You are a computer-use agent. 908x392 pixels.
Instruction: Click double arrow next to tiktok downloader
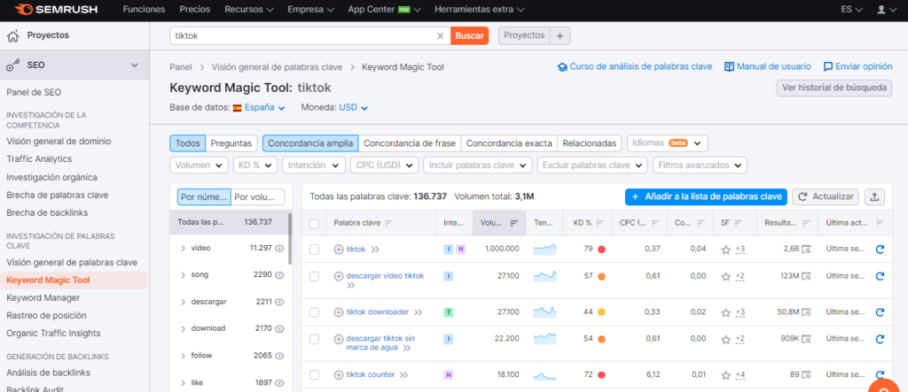tap(419, 312)
